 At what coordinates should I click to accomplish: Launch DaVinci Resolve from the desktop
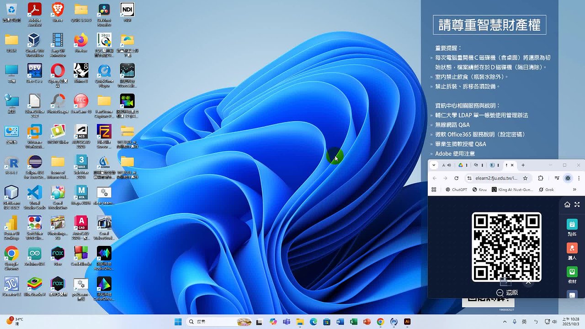coord(104,10)
